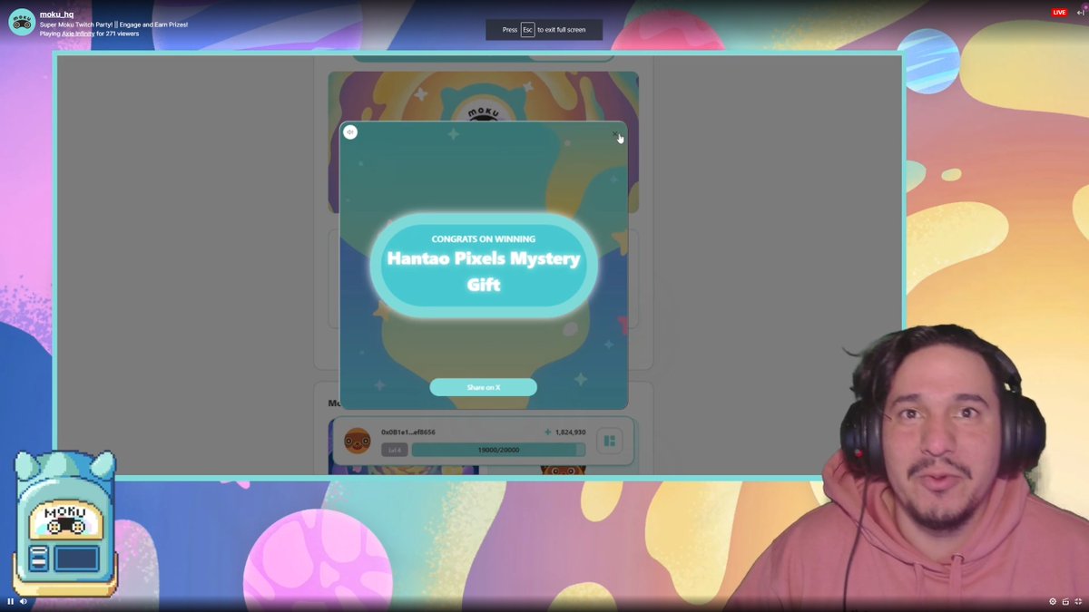Click the Esc key hint in fullscreen notice

527,30
